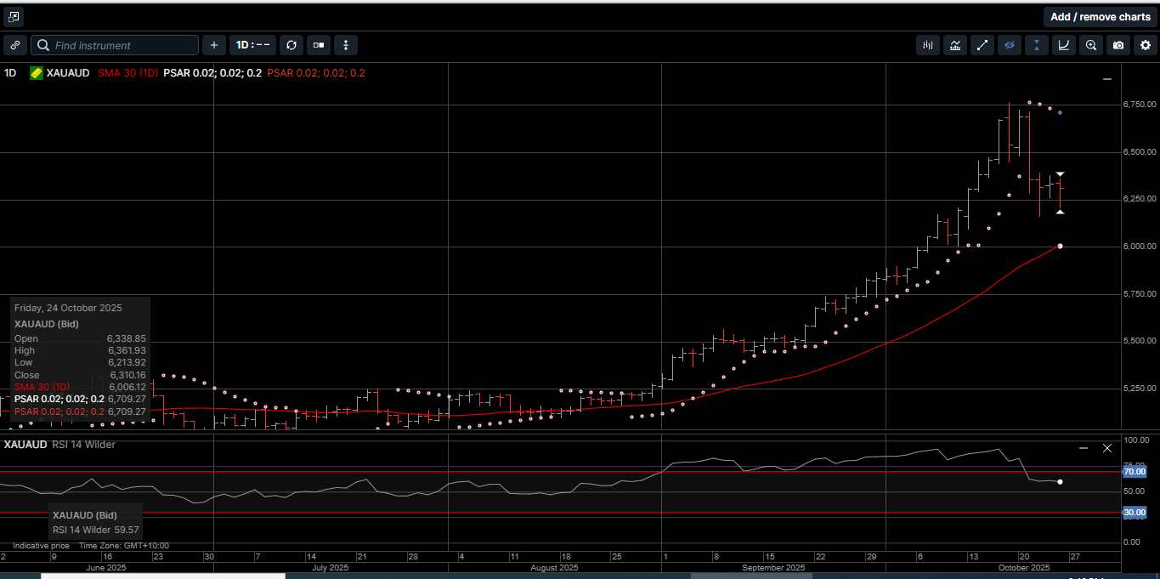
Task: Toggle the crossed-eye hide drawings button
Action: 1010,45
